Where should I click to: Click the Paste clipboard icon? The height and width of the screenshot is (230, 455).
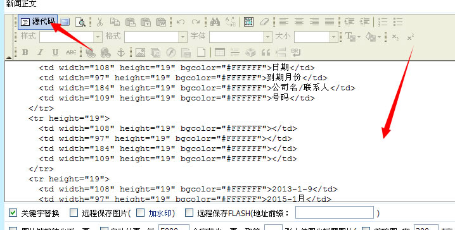(131, 22)
